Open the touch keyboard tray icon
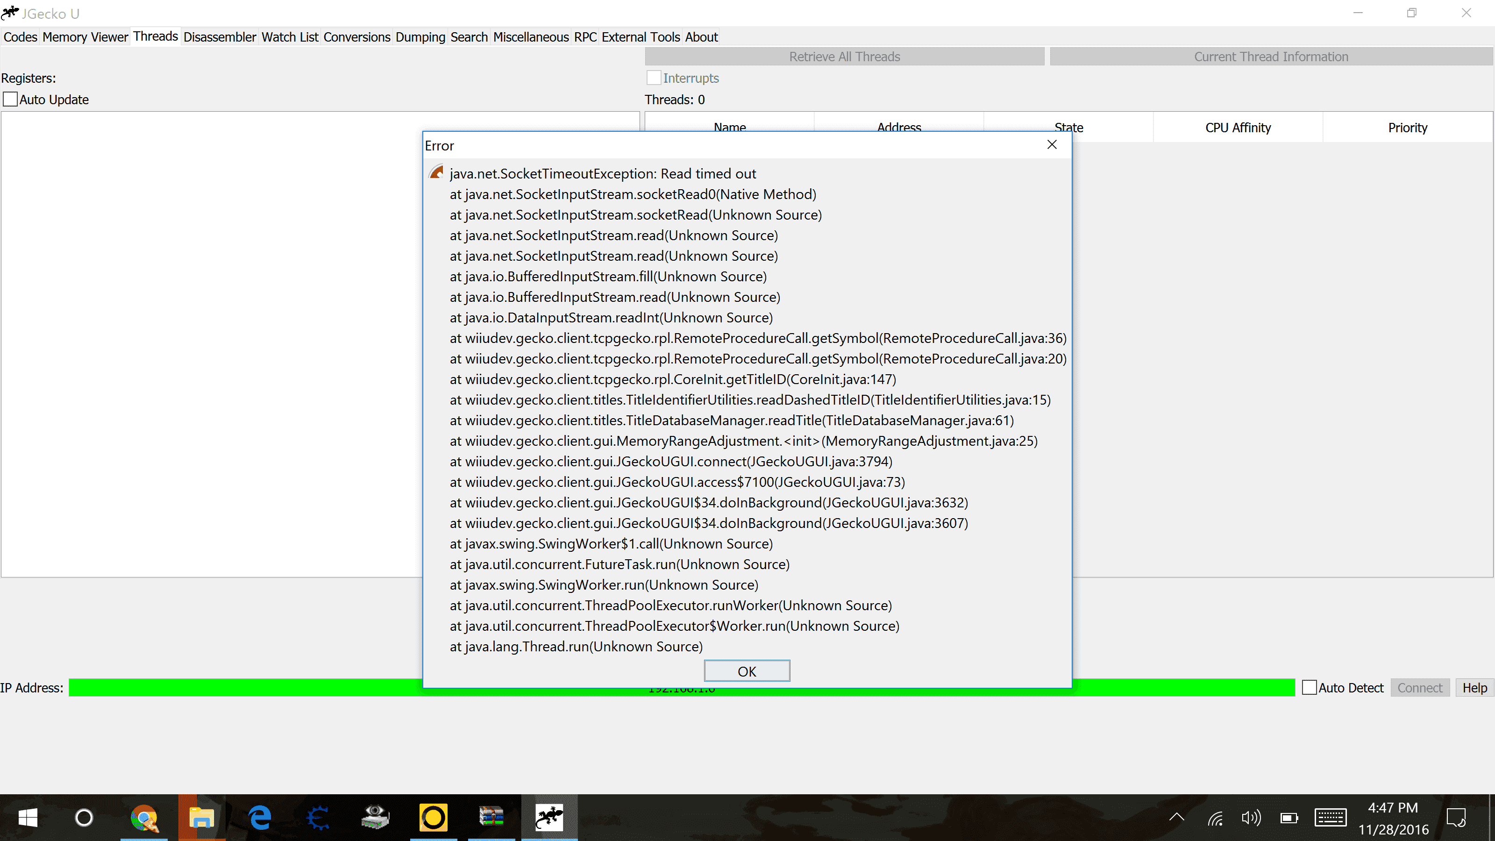 coord(1330,818)
